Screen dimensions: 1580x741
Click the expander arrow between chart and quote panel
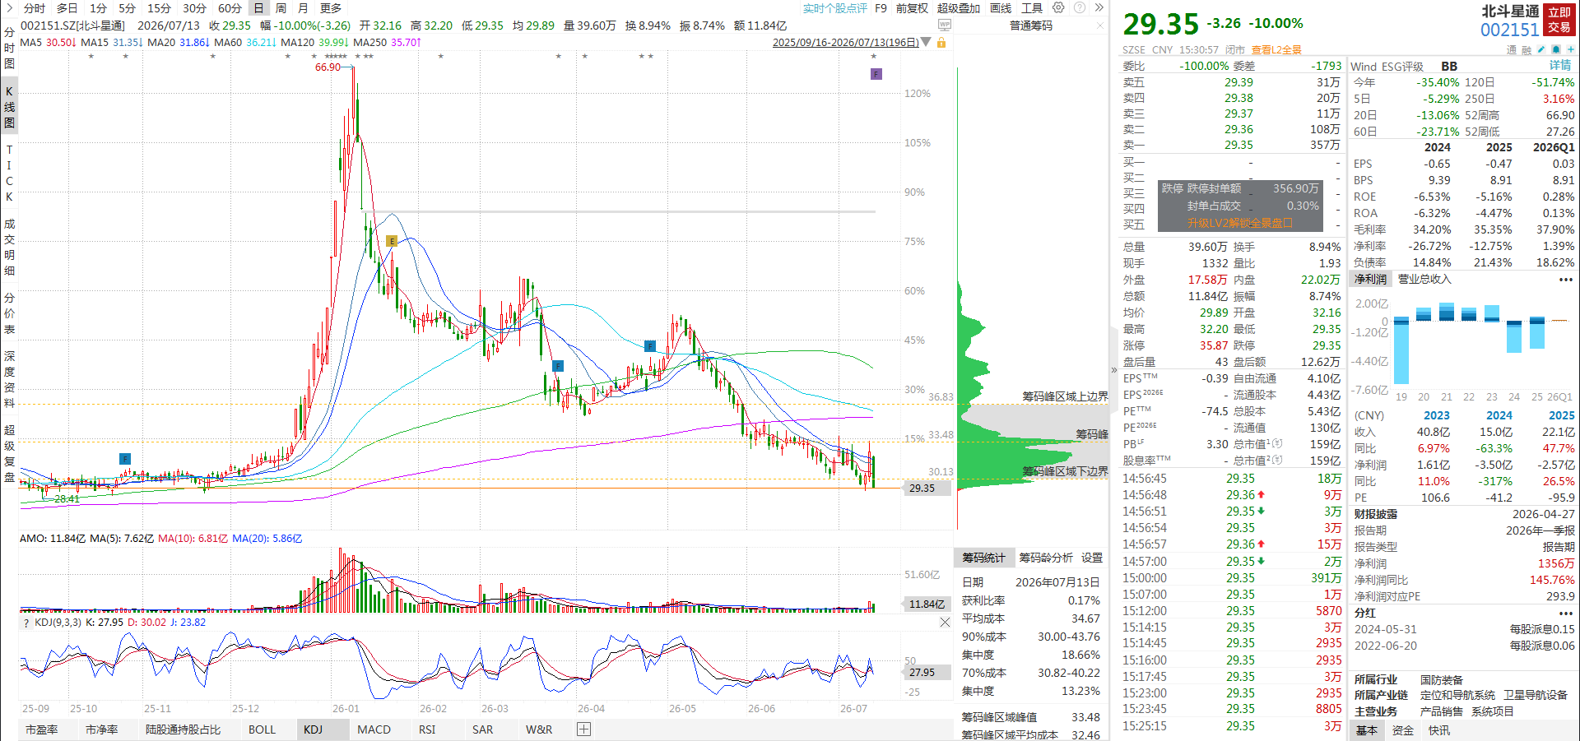(x=1114, y=370)
